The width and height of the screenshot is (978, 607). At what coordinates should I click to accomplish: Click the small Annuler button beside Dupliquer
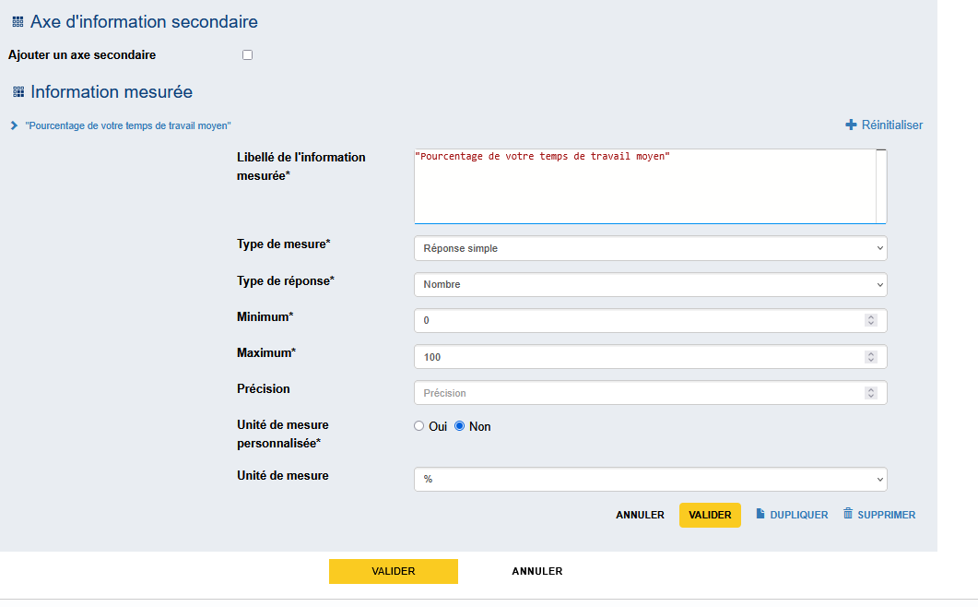[x=640, y=515]
